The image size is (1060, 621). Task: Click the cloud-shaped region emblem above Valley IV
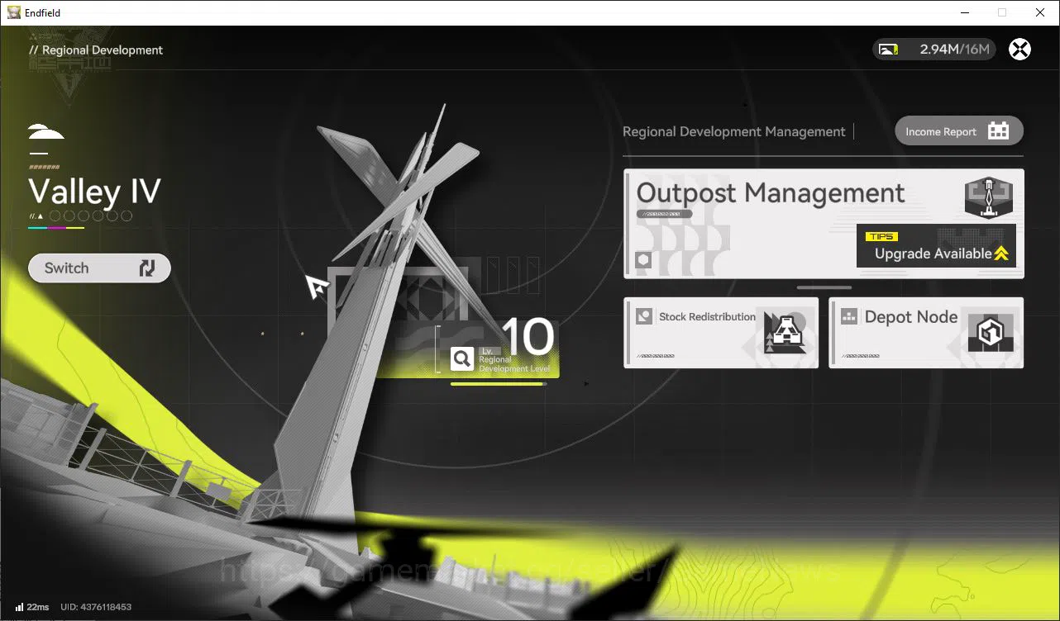pyautogui.click(x=46, y=132)
